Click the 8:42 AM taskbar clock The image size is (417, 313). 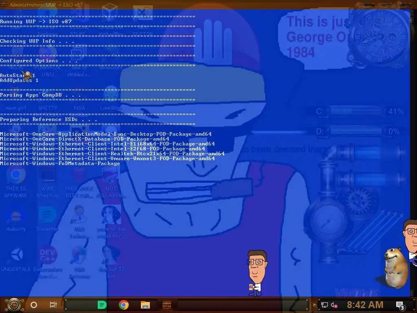(365, 305)
